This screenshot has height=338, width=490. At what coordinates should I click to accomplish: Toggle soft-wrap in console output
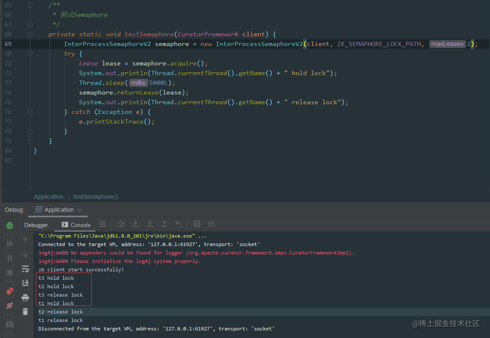25,270
